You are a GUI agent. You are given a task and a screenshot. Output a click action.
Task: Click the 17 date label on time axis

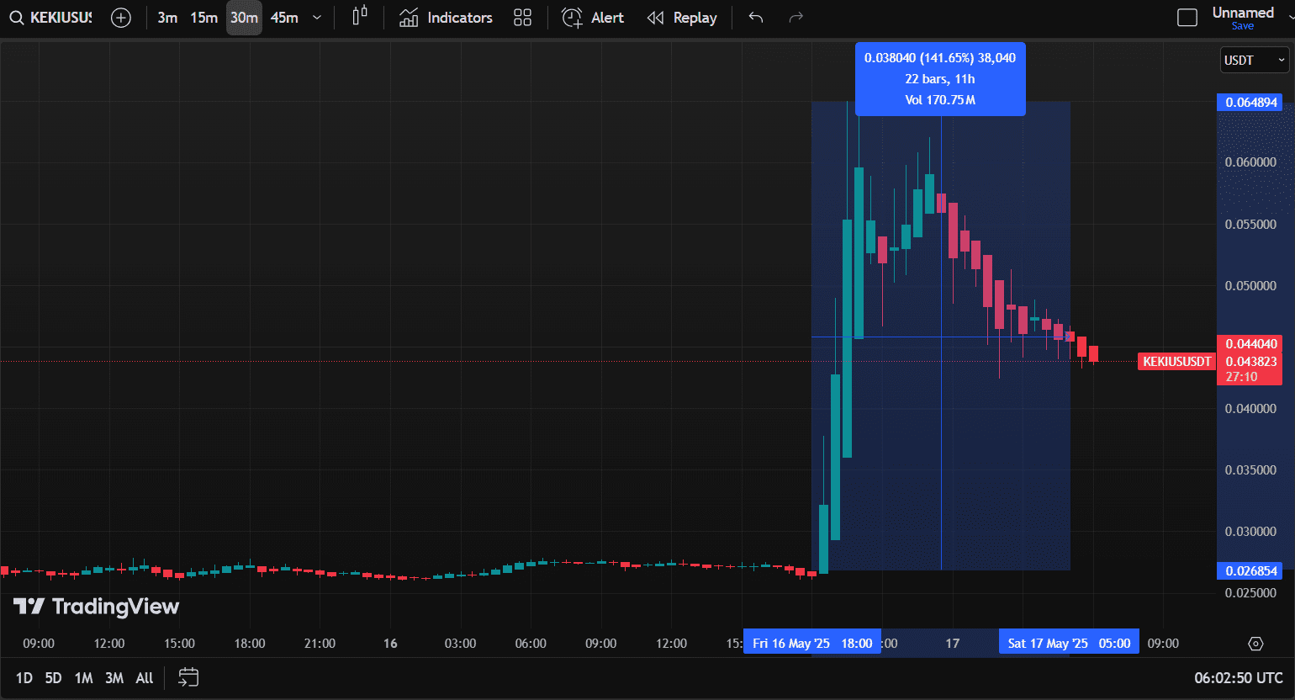(952, 644)
